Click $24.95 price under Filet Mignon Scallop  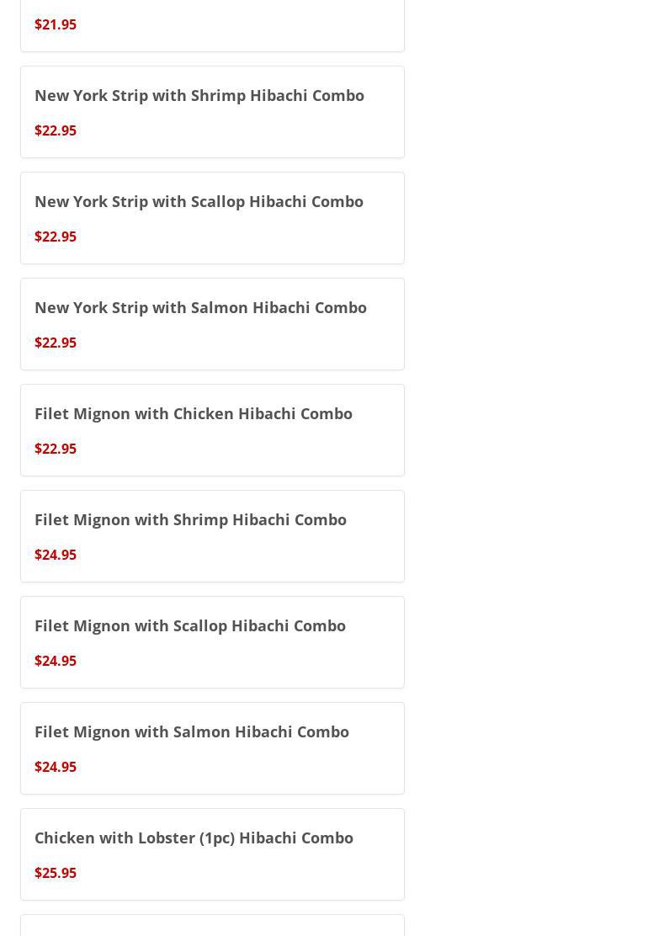coord(56,661)
